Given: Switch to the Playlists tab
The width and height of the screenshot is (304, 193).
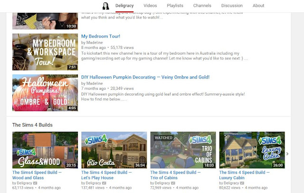Looking at the screenshot, I should point(175,6).
